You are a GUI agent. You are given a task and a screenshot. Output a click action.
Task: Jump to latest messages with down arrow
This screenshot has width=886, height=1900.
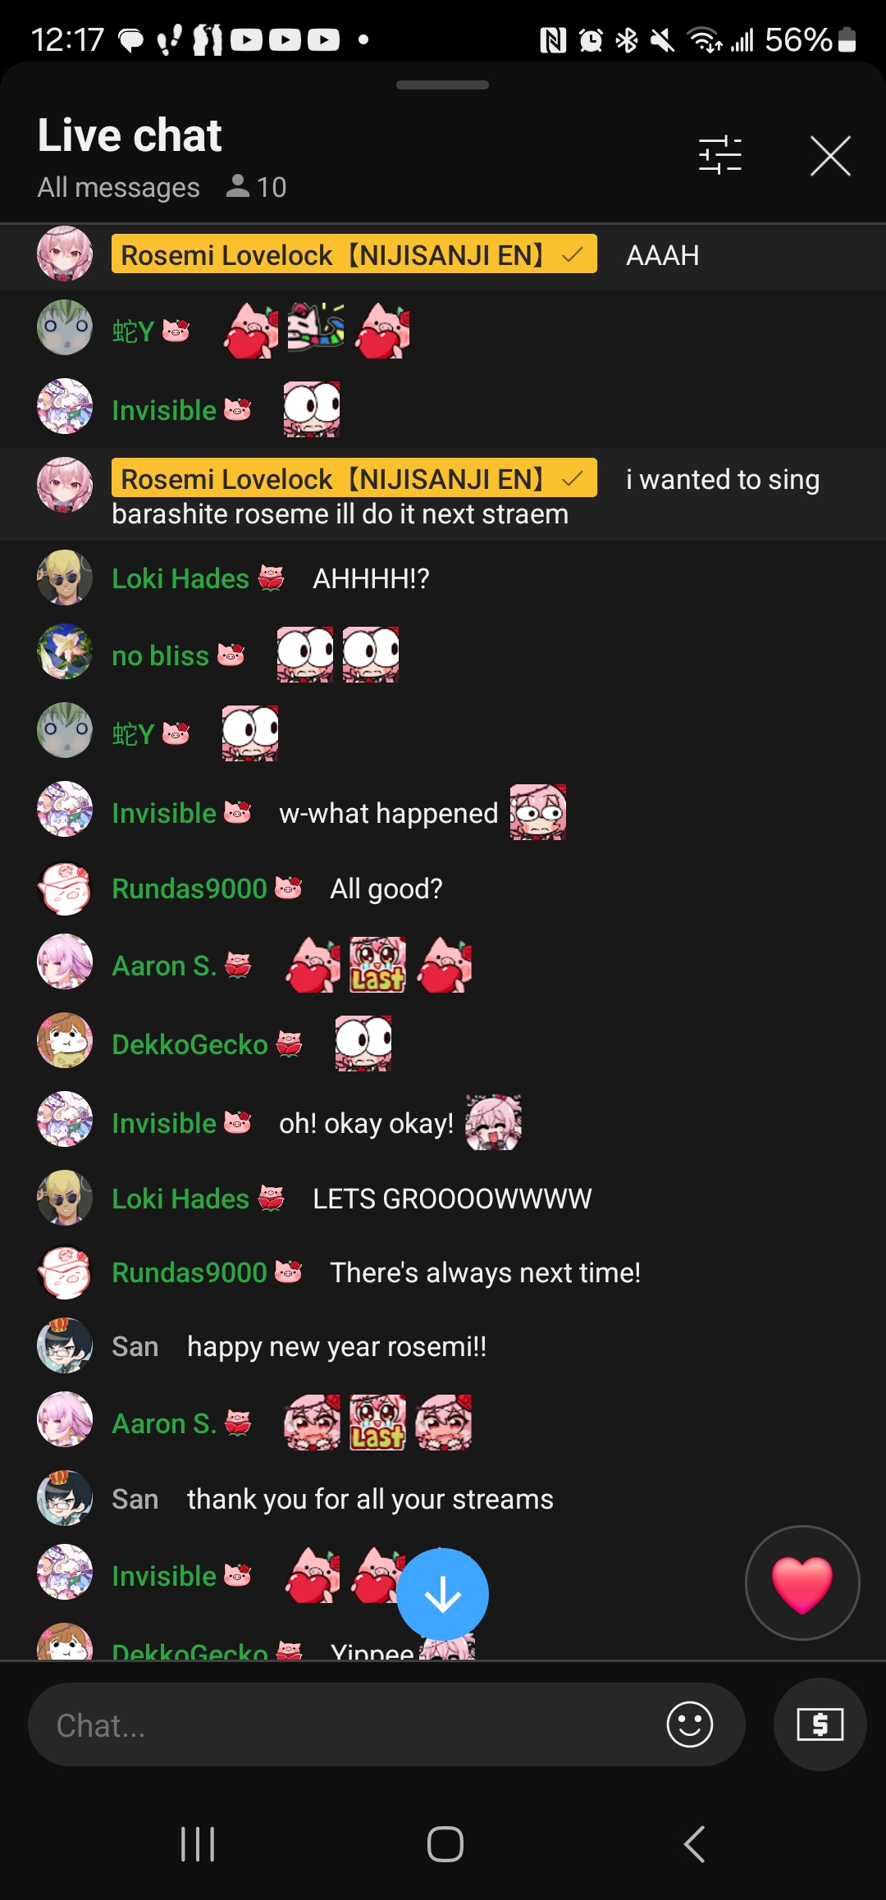tap(443, 1594)
